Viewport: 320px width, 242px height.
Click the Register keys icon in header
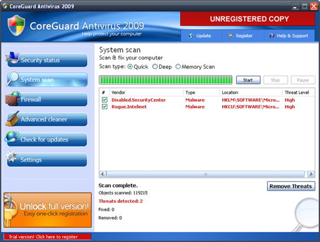click(x=231, y=36)
